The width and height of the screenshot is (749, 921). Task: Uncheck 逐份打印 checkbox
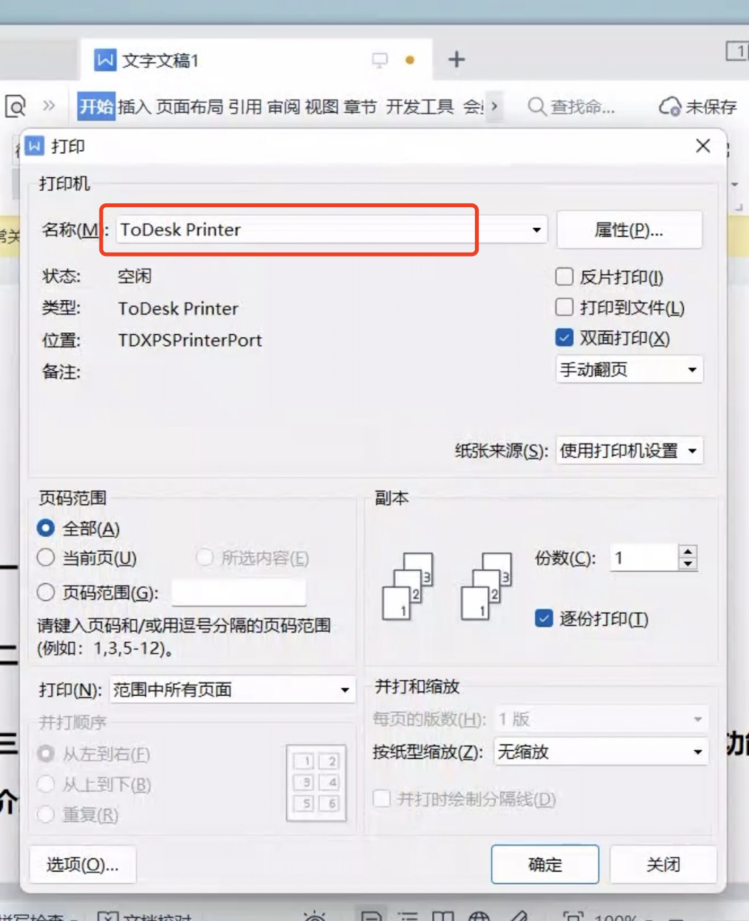click(x=544, y=618)
